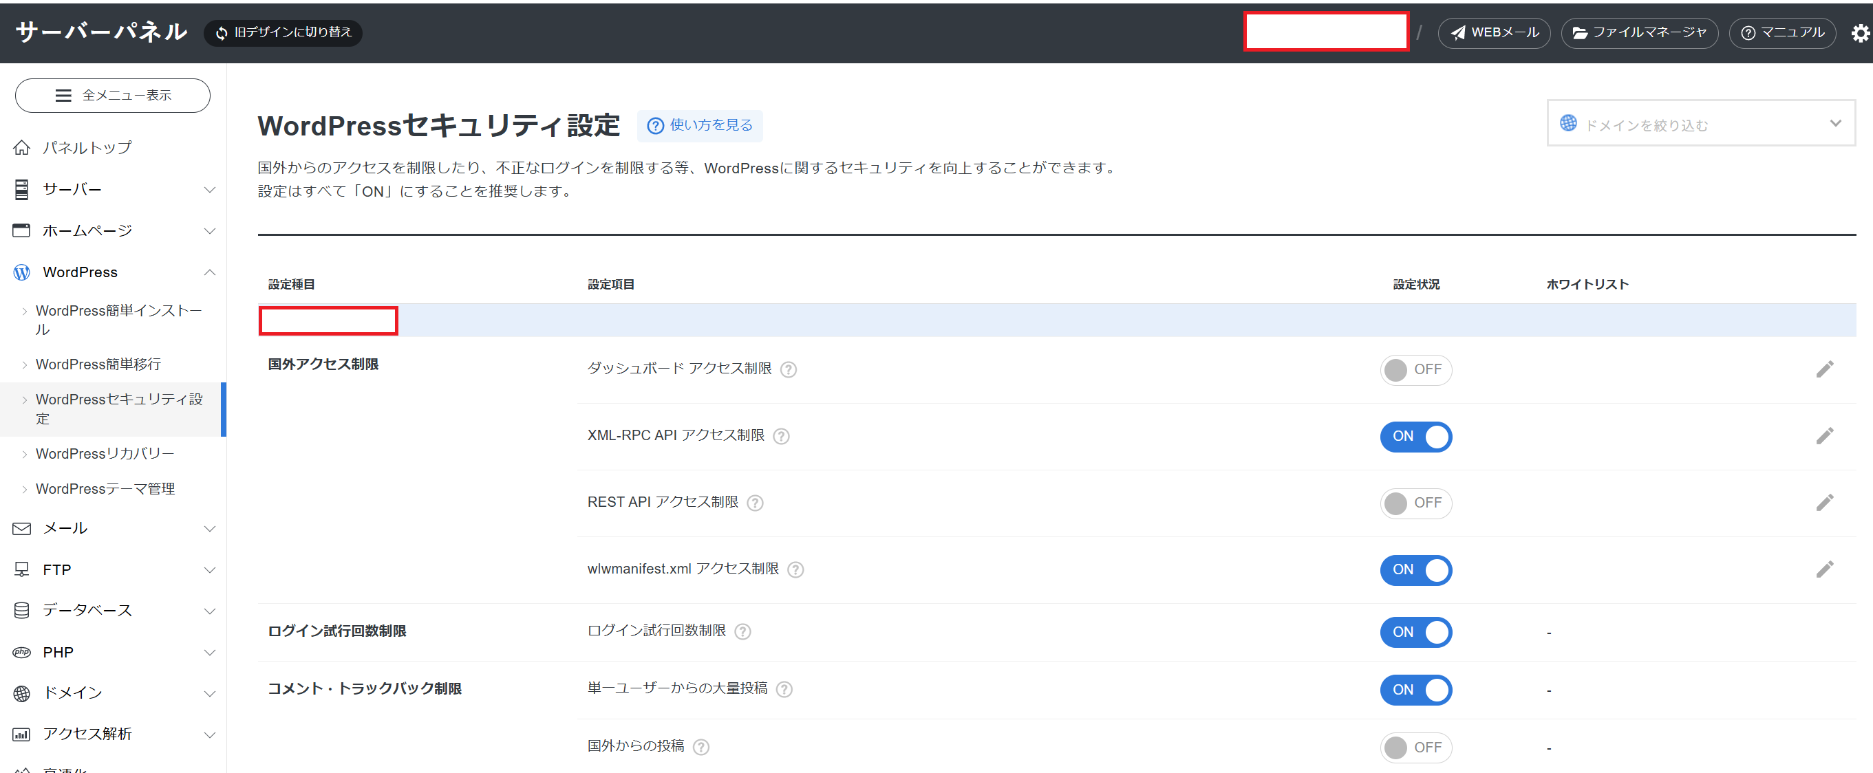This screenshot has width=1873, height=773.
Task: Expand the ドメインを絞り込む dropdown
Action: coord(1700,124)
